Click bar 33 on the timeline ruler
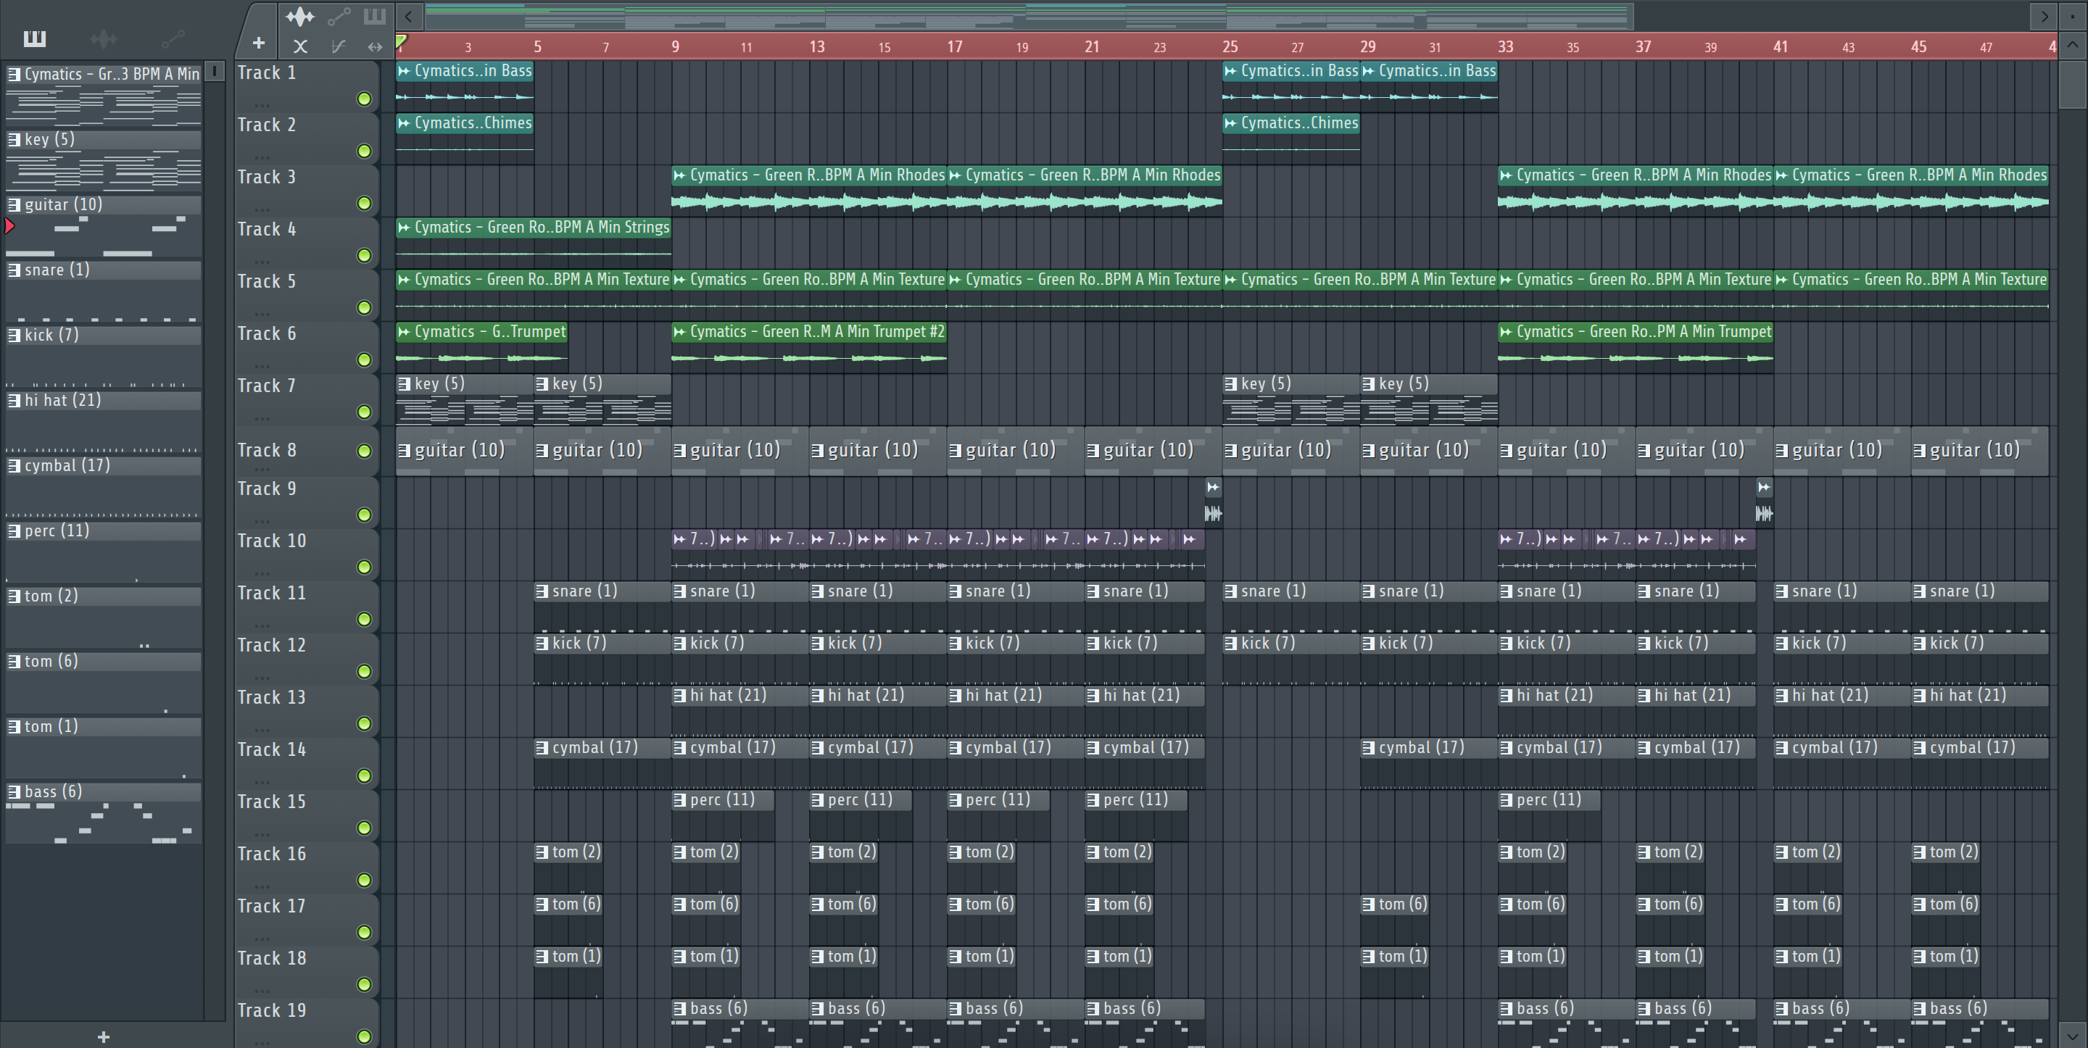Screen dimensions: 2088x1048 pos(1505,46)
